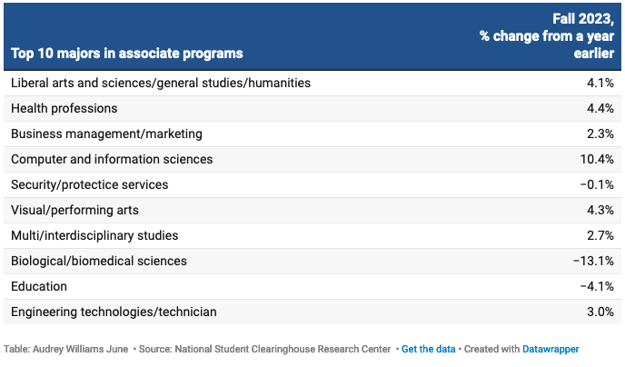The width and height of the screenshot is (625, 367).
Task: Click the "Top 10 majors in associate programs" header
Action: pyautogui.click(x=126, y=54)
